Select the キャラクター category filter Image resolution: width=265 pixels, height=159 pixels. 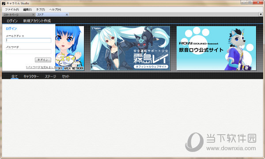[x=31, y=76]
